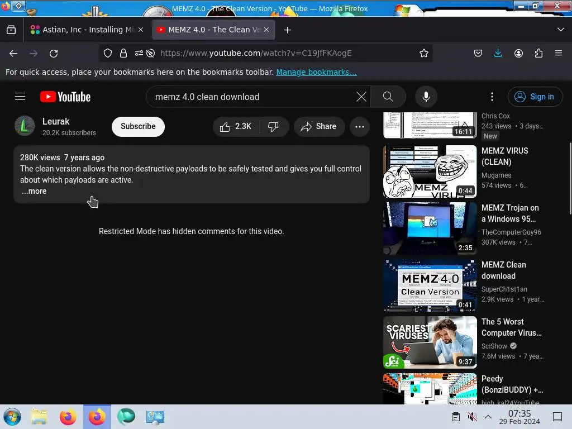This screenshot has height=429, width=572.
Task: Open clipboard icon in system tray
Action: [456, 417]
